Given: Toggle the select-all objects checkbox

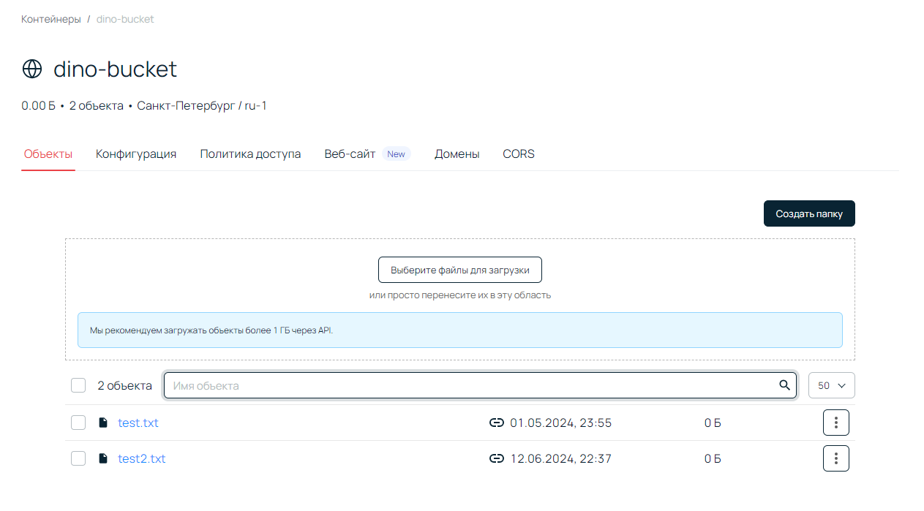Looking at the screenshot, I should (x=78, y=385).
